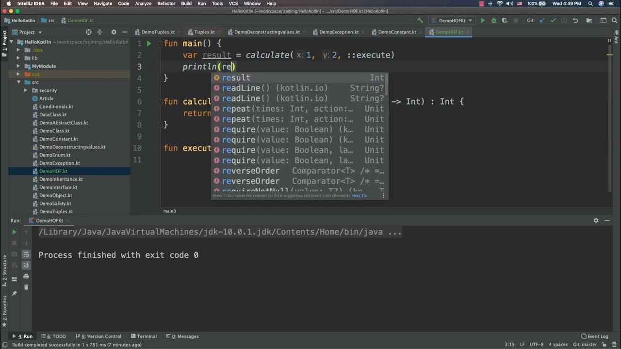Open Run panel settings gear
Screen dimensions: 621x349
pos(596,220)
